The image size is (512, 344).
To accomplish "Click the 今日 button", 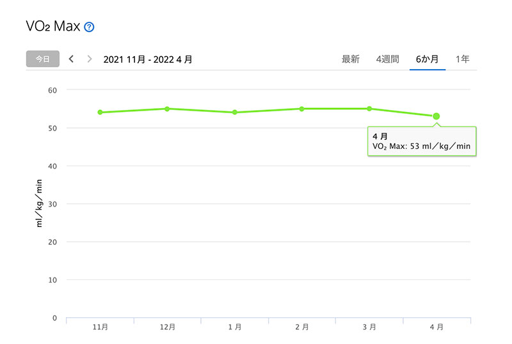I will coord(43,59).
